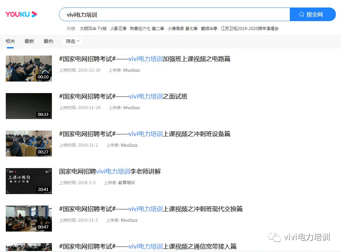Switch to the 最热 tab
This screenshot has height=252, width=341.
[x=48, y=41]
